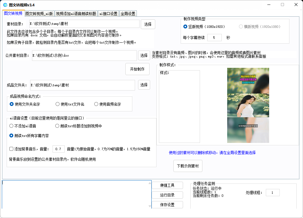Viewport: 303px width, 218px height.
Task: Select 不添加ai语音 radio button
Action: (12, 126)
